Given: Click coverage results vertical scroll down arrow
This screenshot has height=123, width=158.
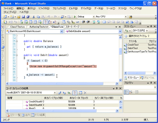Looking at the screenshot, I should point(121,108).
